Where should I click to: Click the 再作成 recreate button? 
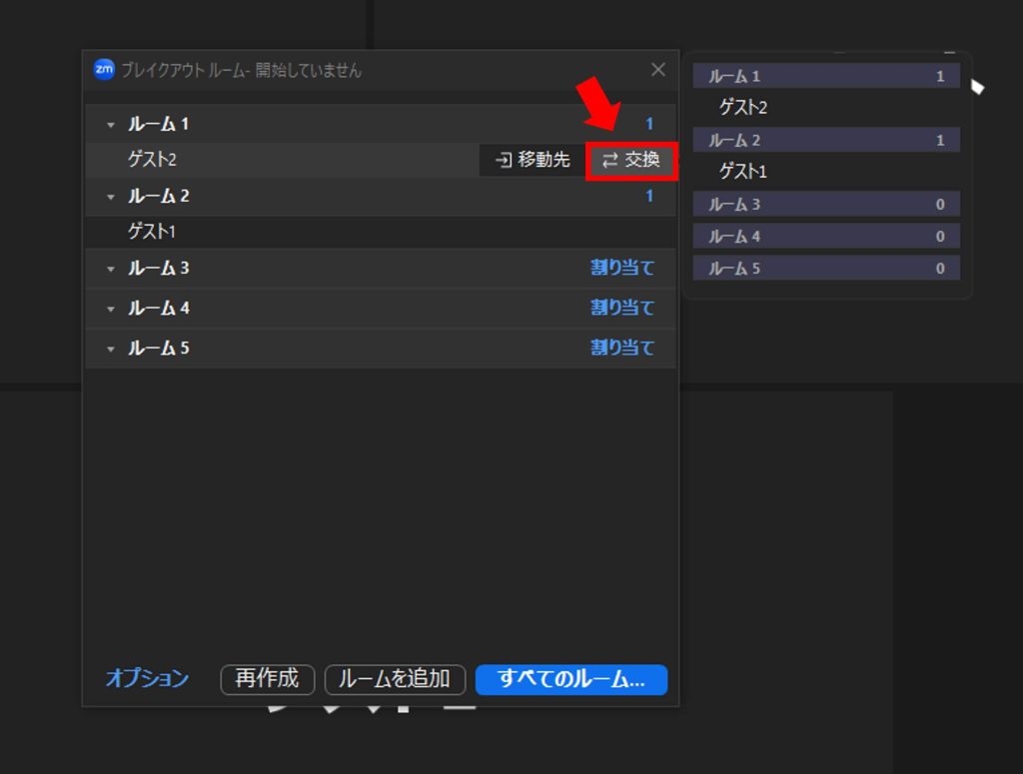coord(266,679)
